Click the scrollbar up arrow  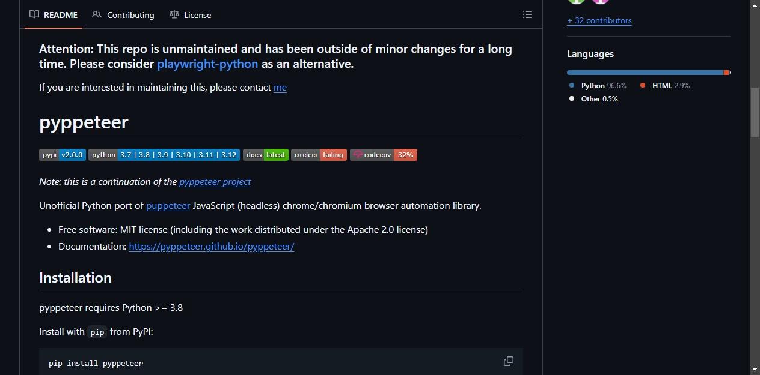click(755, 5)
